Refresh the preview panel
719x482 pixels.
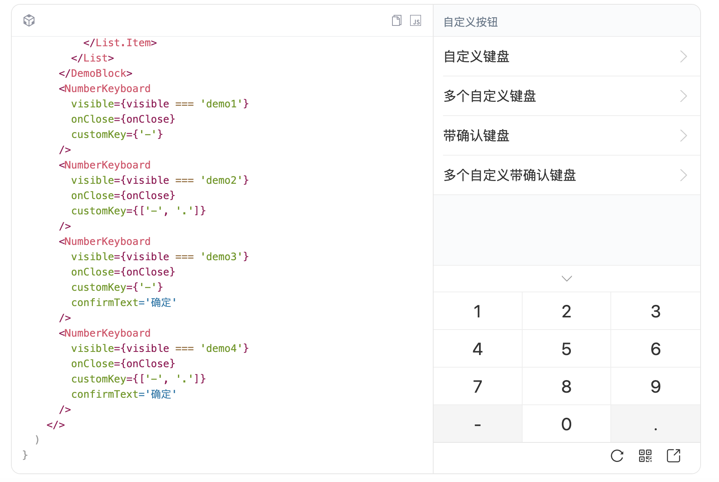coord(617,456)
